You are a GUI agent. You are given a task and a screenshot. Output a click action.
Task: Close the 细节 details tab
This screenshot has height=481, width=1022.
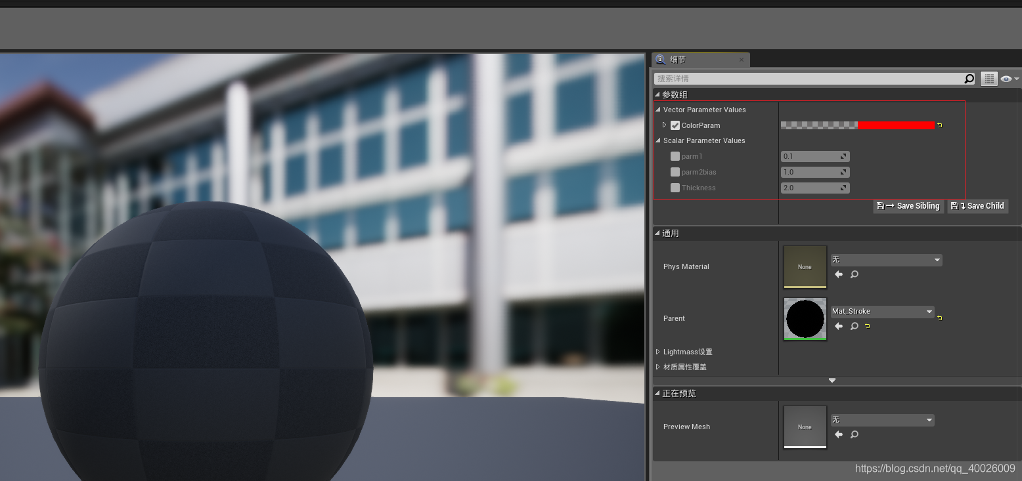click(x=742, y=60)
